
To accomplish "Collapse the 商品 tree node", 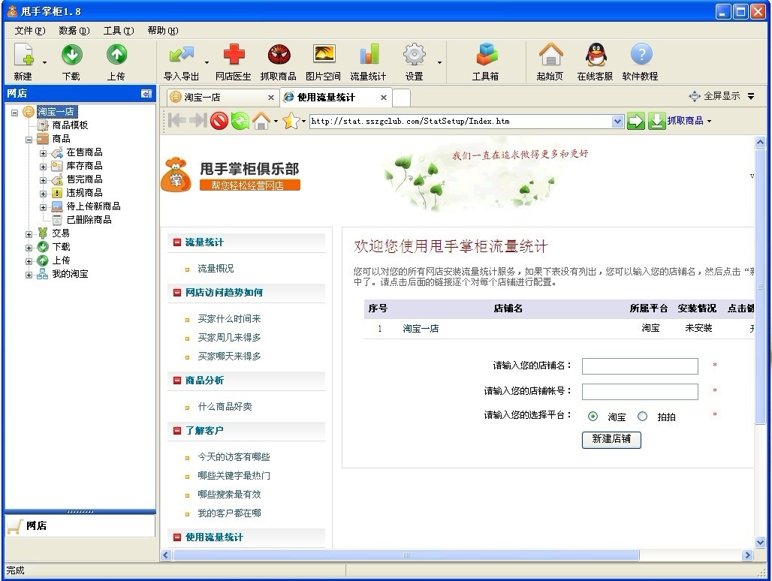I will 29,140.
